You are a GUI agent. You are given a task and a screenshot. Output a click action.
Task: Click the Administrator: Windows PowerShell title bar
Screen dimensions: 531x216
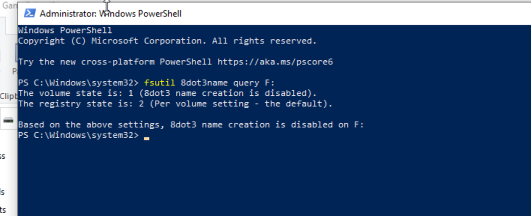[250, 13]
